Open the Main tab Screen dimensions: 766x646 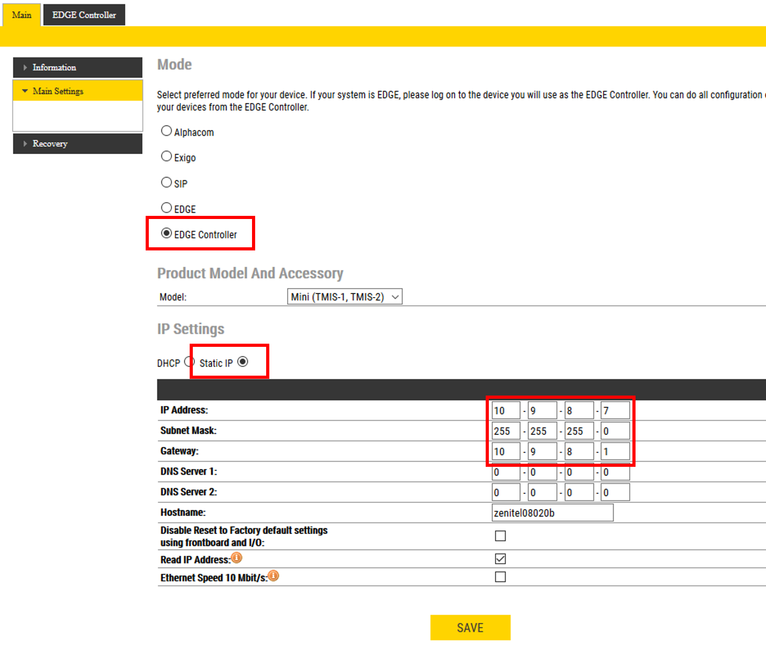point(21,15)
